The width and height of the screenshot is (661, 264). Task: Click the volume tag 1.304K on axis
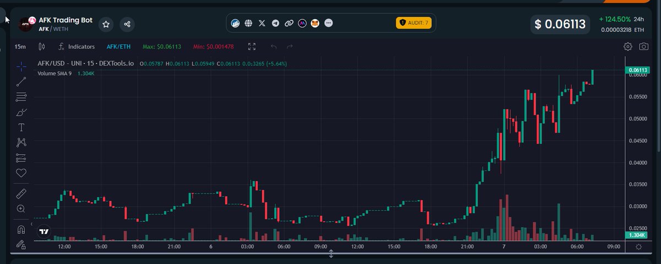[637, 235]
